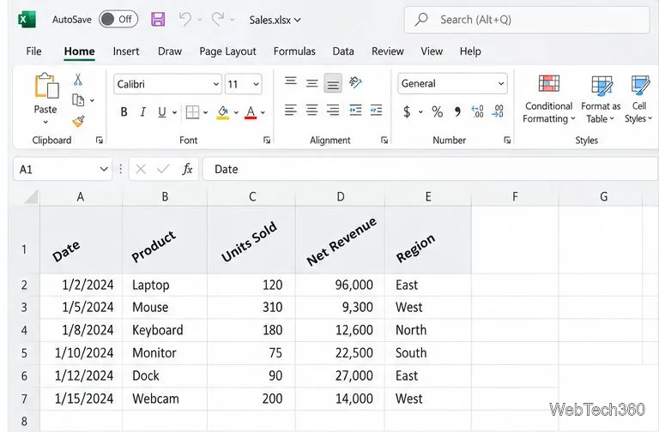Open the fill color palette arrow

[x=236, y=112]
